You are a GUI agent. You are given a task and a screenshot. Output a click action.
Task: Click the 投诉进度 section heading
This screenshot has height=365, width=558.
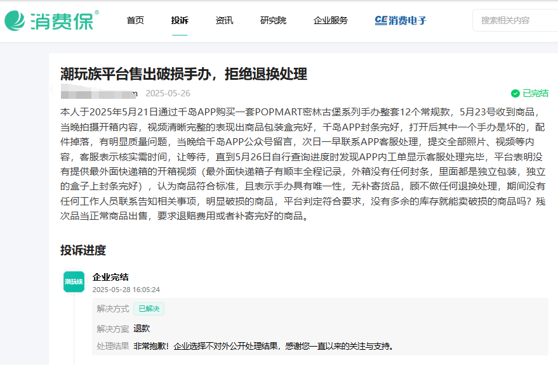[83, 250]
